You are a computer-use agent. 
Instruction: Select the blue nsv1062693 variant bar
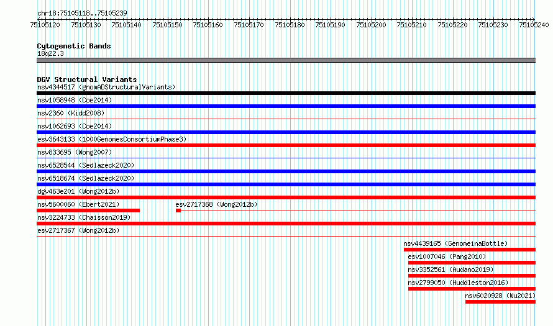click(x=286, y=132)
